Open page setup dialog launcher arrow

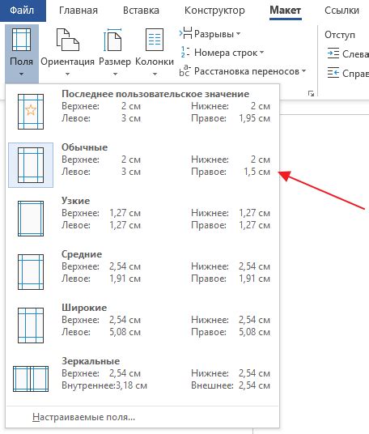coord(311,93)
